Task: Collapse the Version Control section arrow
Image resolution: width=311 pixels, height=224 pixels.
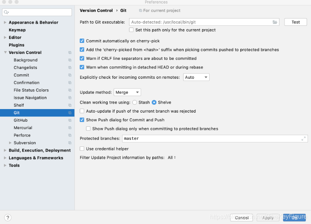Action: tap(5, 52)
